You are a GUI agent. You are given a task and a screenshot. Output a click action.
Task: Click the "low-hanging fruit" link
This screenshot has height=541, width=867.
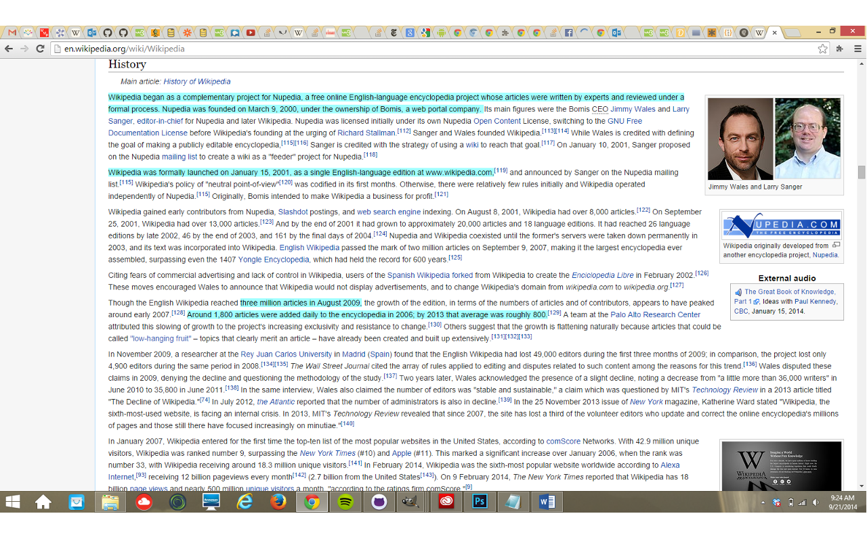pos(161,338)
